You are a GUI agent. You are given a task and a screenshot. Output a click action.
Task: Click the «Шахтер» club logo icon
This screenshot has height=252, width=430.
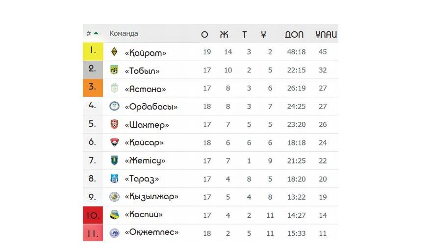click(114, 124)
